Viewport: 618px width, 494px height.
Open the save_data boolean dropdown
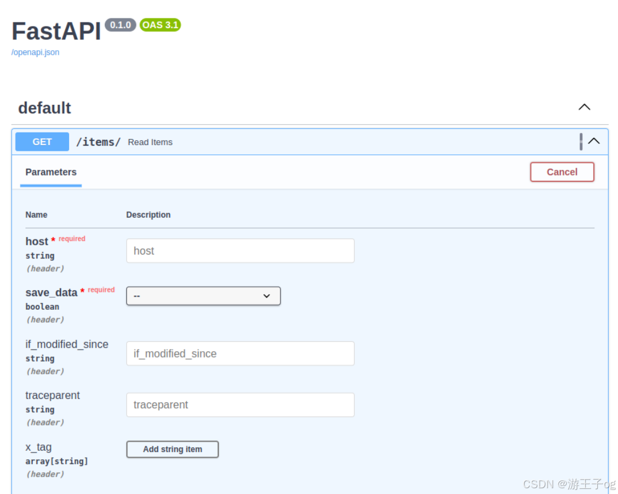click(203, 296)
